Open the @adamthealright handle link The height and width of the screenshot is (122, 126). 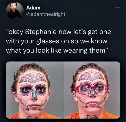pos(46,14)
